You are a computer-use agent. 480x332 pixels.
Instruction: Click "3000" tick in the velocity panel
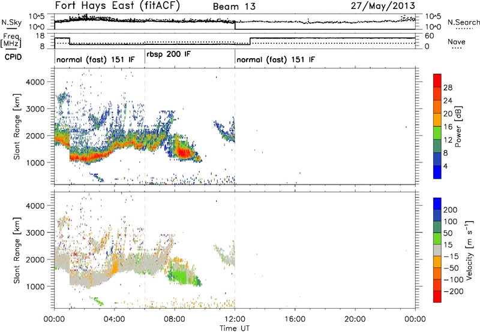[x=35, y=233]
